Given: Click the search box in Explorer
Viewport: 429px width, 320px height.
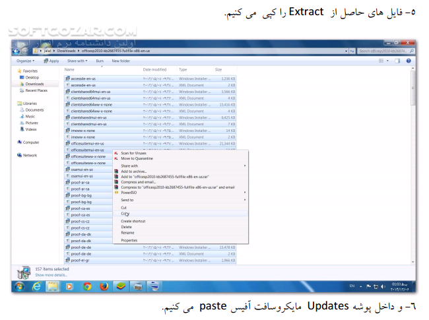Looking at the screenshot, I should 386,51.
